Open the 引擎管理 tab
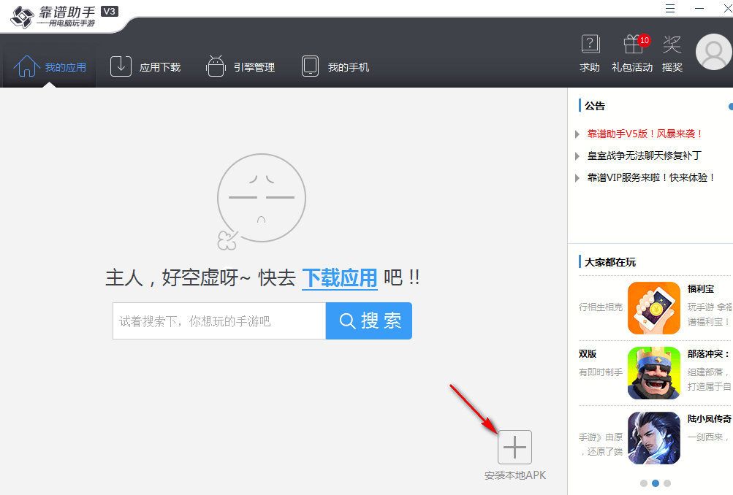733x495 pixels. [240, 67]
